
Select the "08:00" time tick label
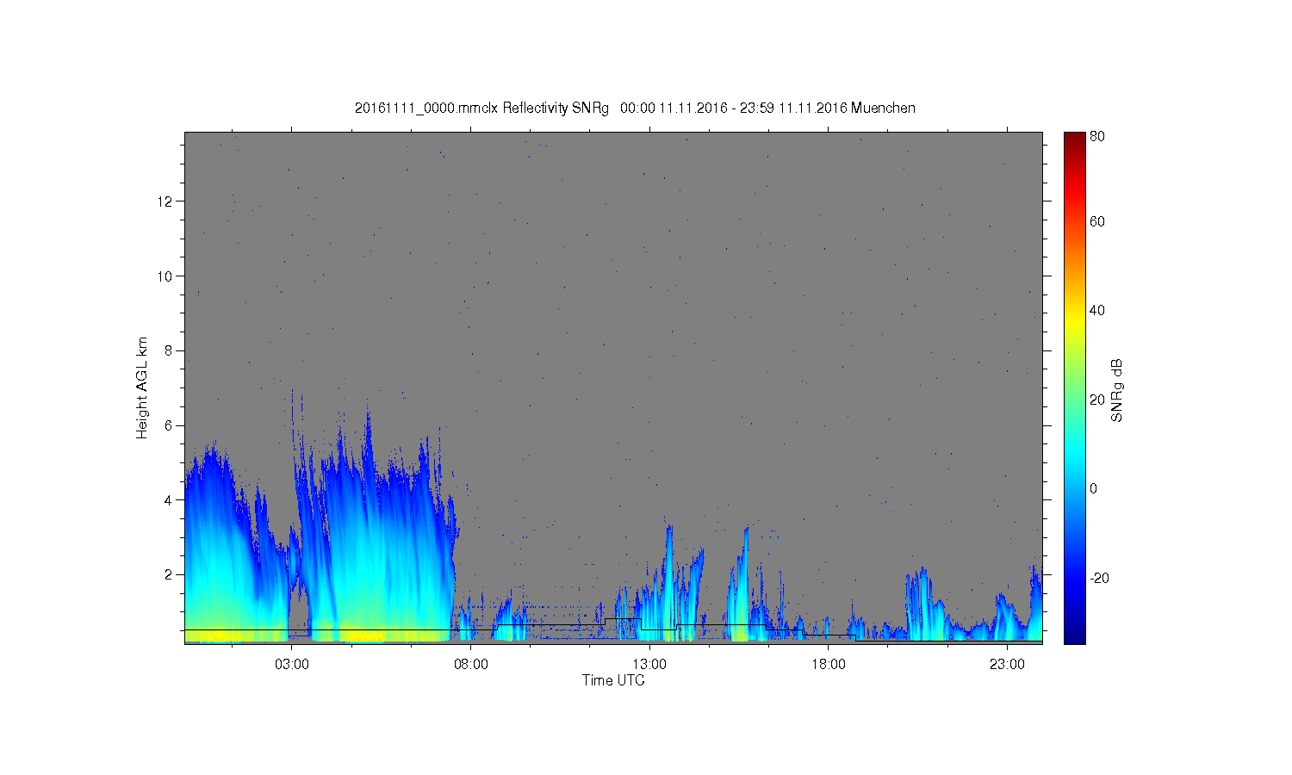click(x=471, y=665)
